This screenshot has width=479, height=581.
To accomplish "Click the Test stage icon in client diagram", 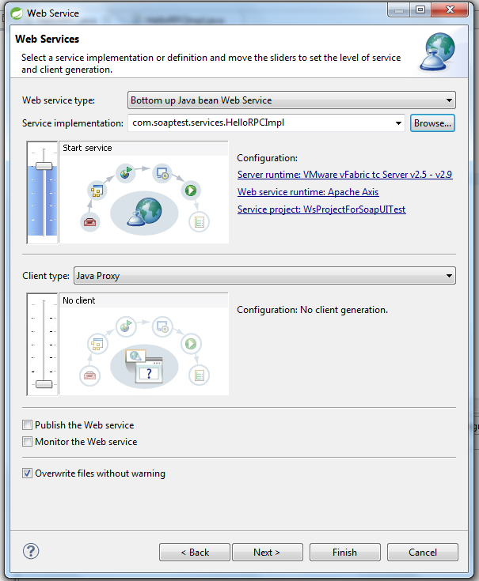I will click(x=200, y=375).
